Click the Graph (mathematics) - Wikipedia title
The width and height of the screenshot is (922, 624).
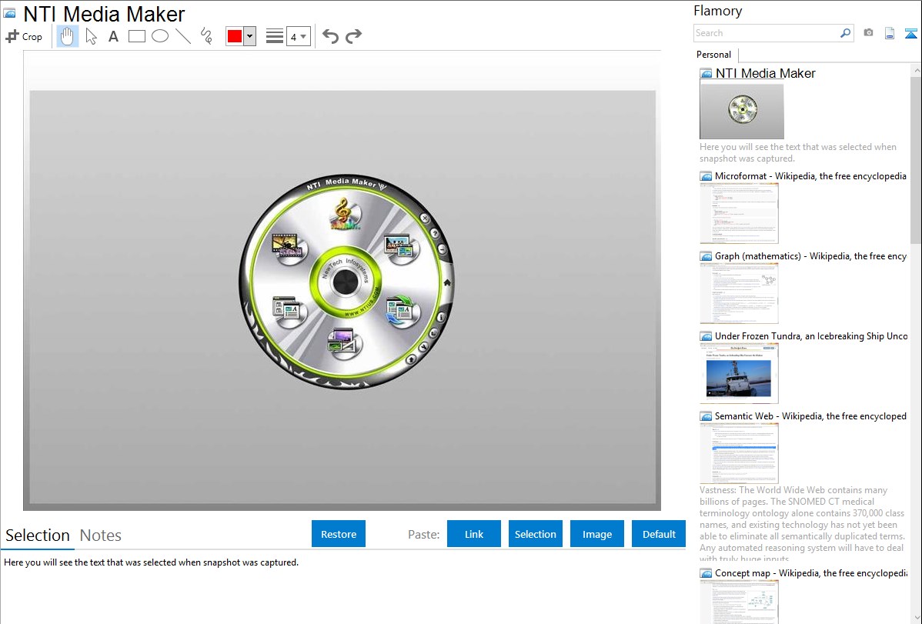tap(810, 256)
